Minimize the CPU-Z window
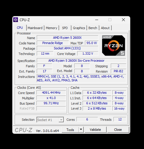This screenshot has width=144, height=149. click(97, 20)
